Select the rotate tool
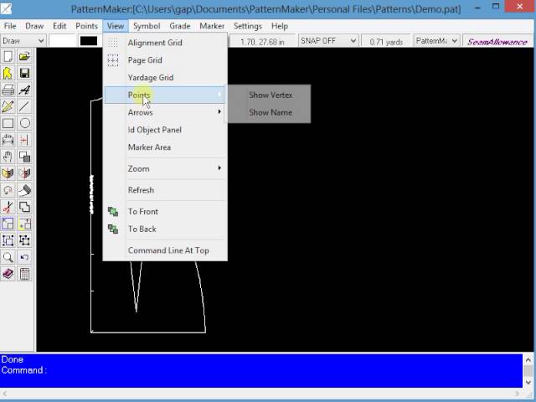Screen dimensions: 536x402 tap(8, 190)
